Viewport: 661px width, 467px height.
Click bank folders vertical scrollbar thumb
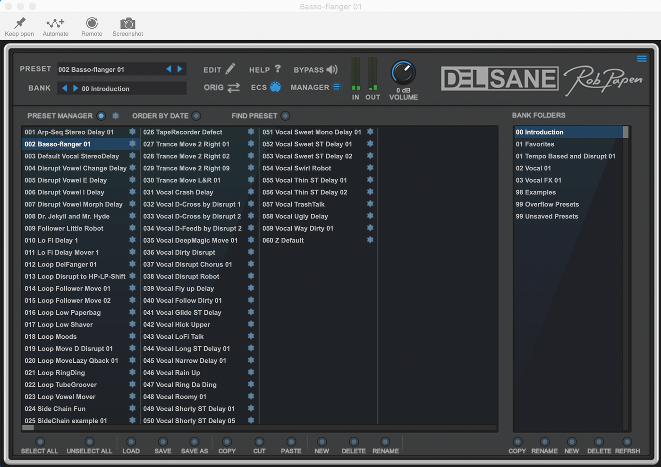point(626,132)
